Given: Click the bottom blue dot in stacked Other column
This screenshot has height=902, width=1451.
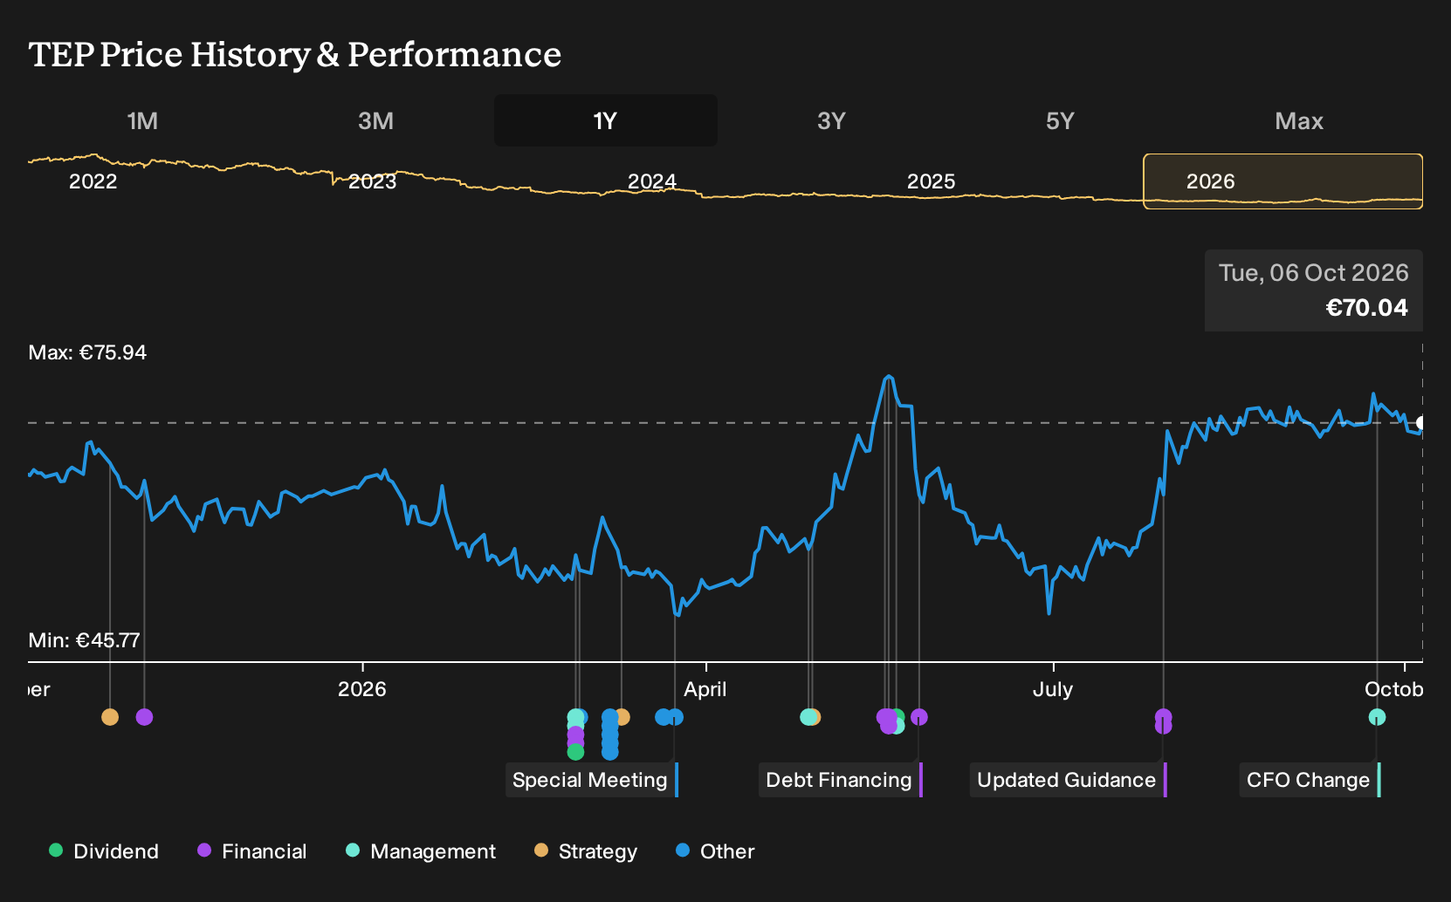Looking at the screenshot, I should (610, 752).
